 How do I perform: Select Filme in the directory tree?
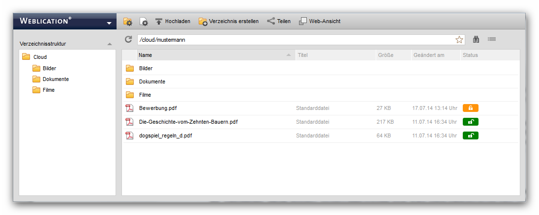tap(43, 90)
